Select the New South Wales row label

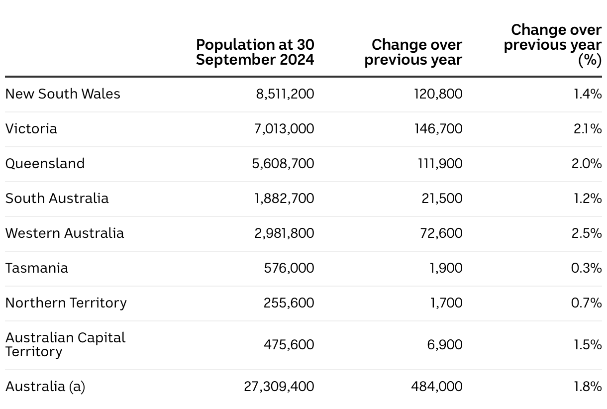click(63, 94)
